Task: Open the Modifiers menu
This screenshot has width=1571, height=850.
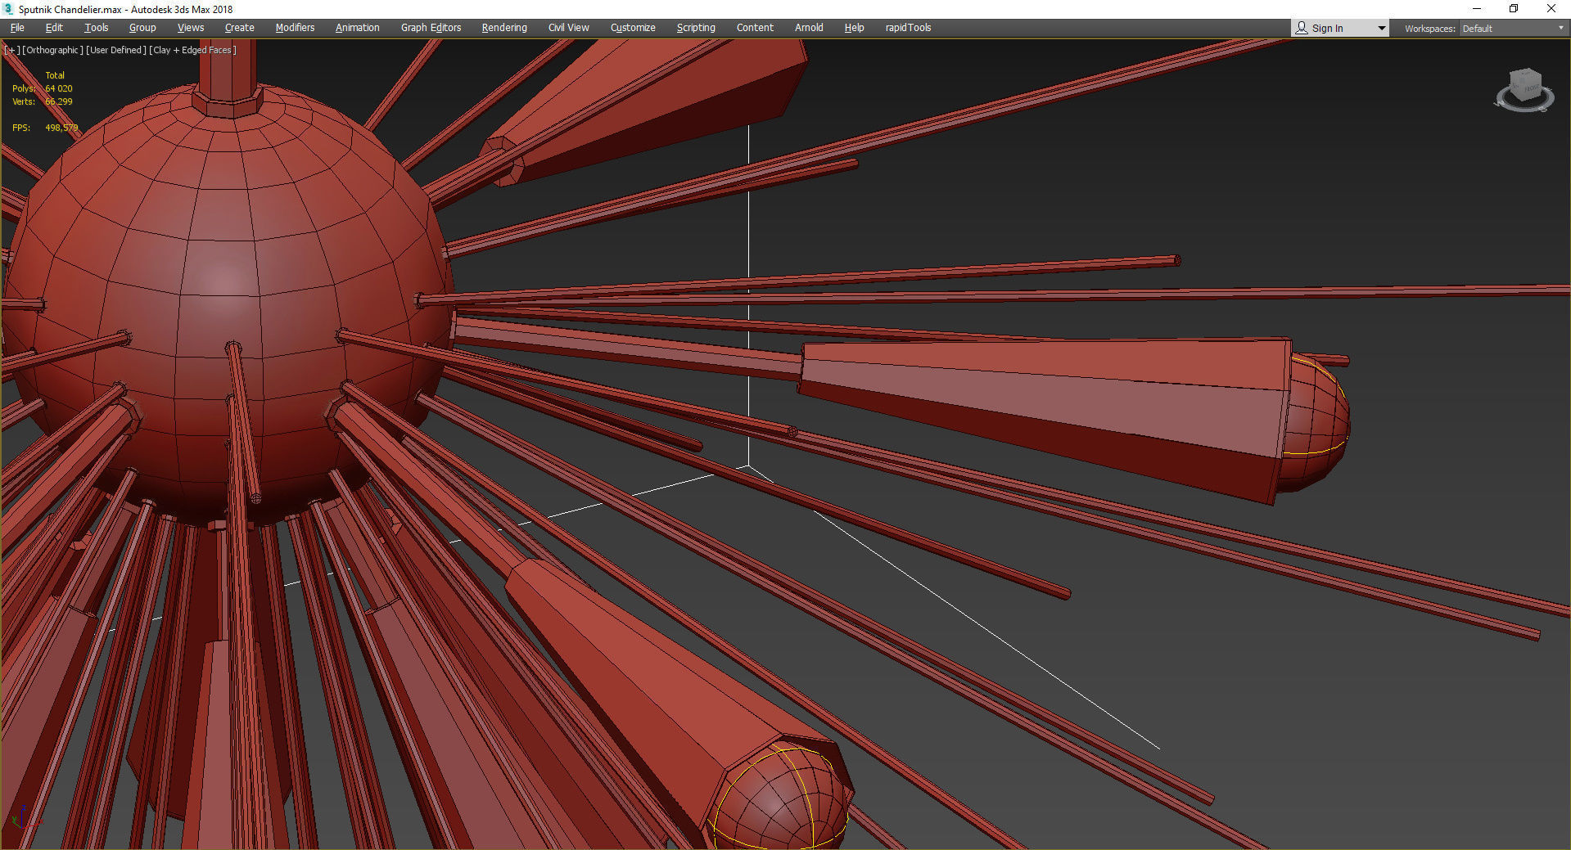Action: coord(295,28)
